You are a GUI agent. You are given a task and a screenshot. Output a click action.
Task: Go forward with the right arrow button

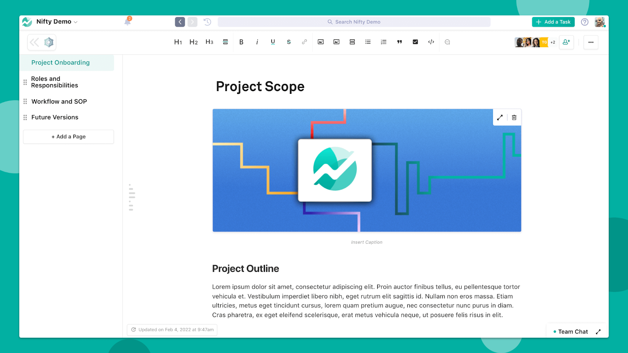tap(192, 22)
